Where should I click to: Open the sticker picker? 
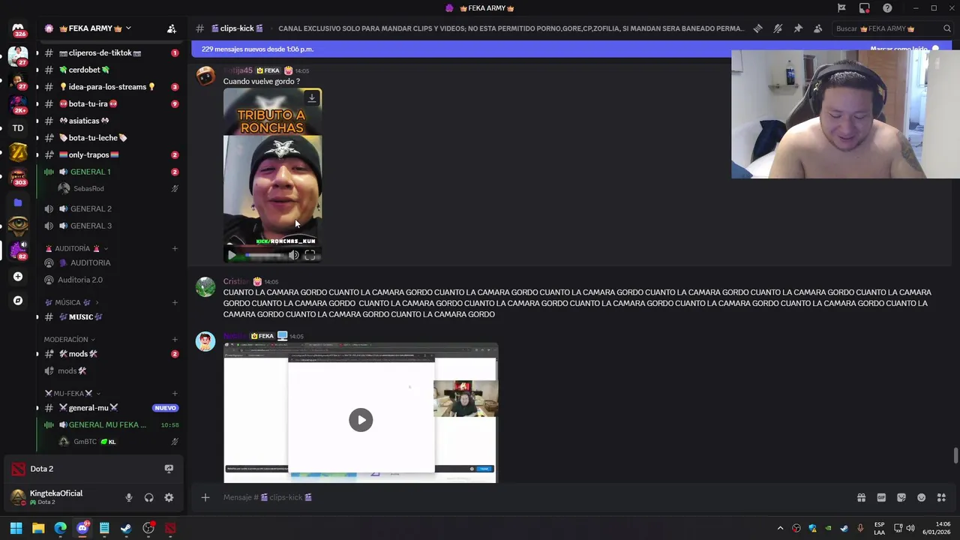[x=901, y=497]
